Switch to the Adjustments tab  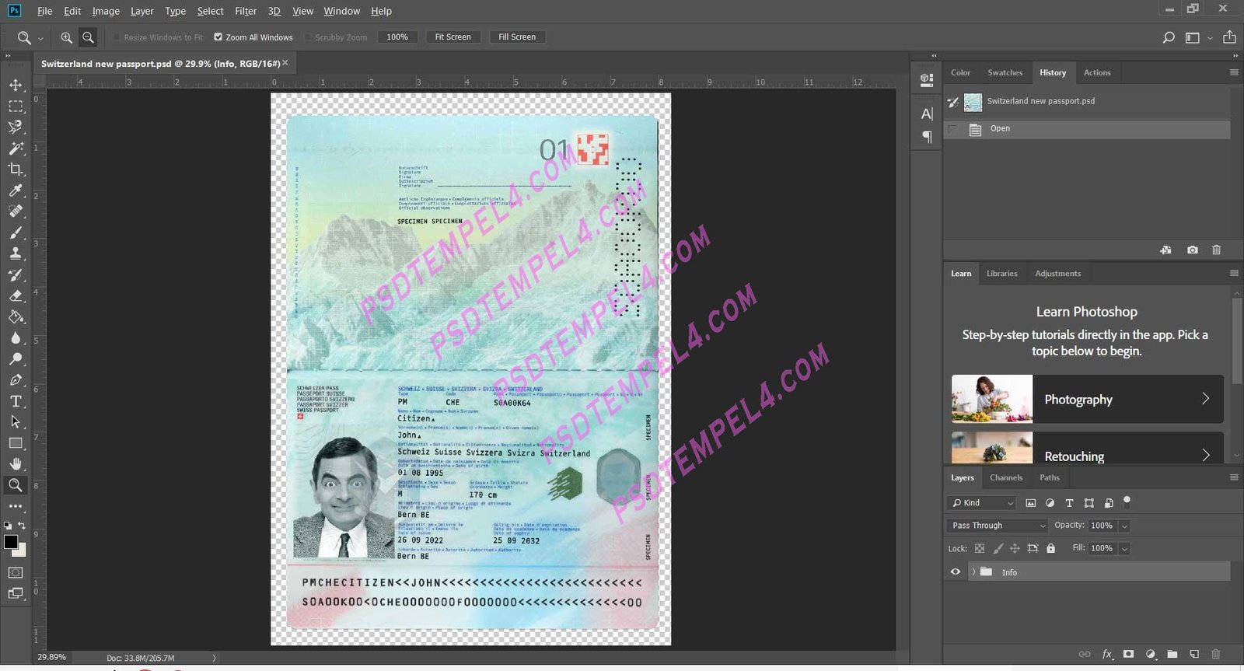1058,274
